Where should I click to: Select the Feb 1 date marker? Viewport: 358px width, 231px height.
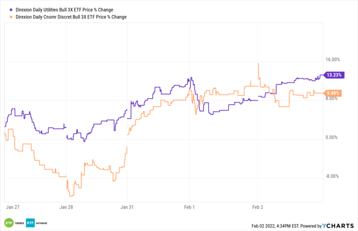(x=189, y=208)
